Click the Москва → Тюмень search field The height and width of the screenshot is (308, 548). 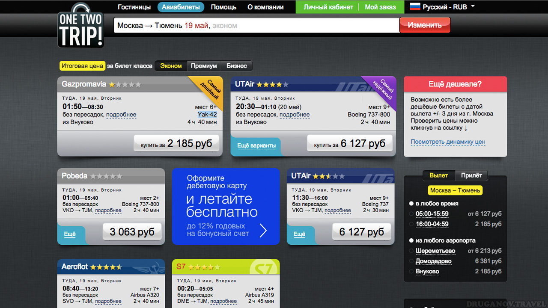[256, 25]
